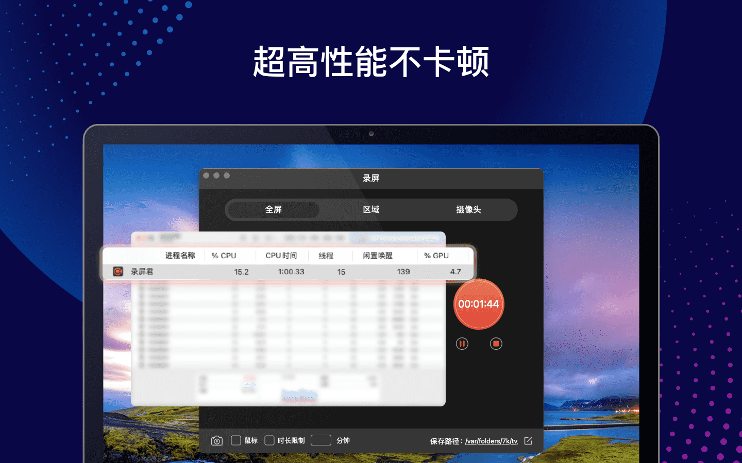This screenshot has width=742, height=463.
Task: Focus the 分钟 duration input field
Action: click(x=321, y=440)
